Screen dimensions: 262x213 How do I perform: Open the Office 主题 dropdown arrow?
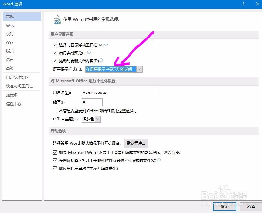click(98, 119)
